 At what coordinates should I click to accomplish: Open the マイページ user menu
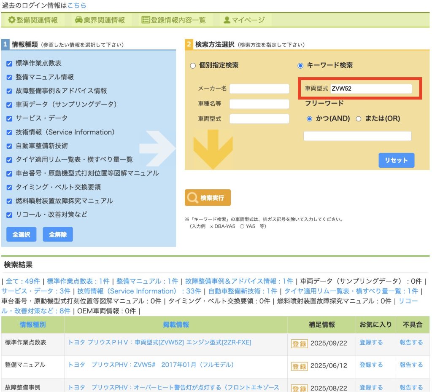244,20
